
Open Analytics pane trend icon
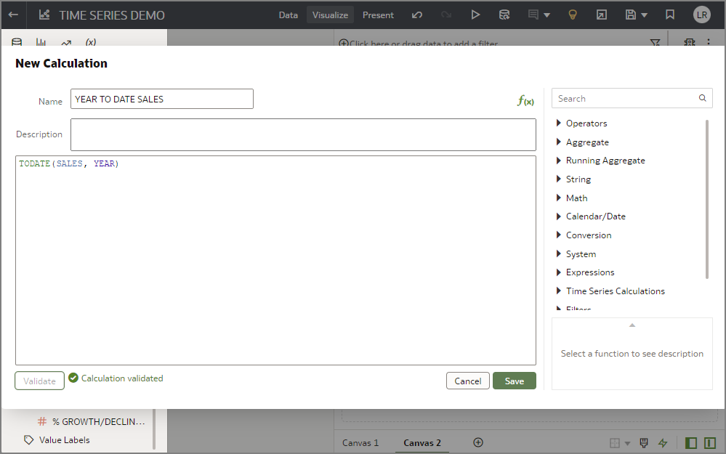(66, 42)
